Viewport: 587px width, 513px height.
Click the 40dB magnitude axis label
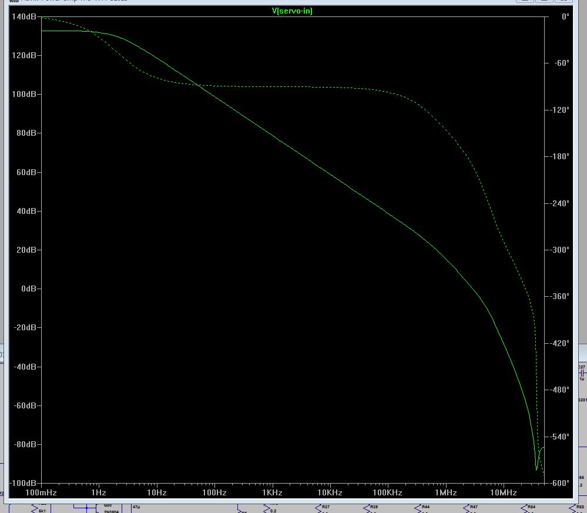(26, 211)
